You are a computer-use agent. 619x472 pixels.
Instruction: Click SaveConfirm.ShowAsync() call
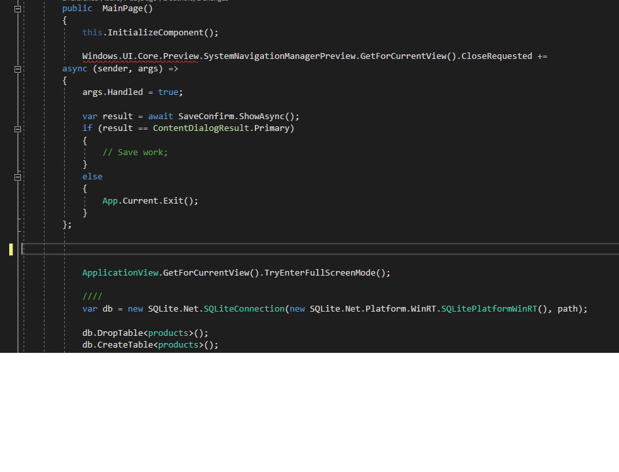236,117
